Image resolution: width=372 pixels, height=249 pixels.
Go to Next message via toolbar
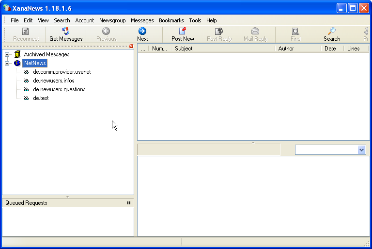click(x=142, y=32)
